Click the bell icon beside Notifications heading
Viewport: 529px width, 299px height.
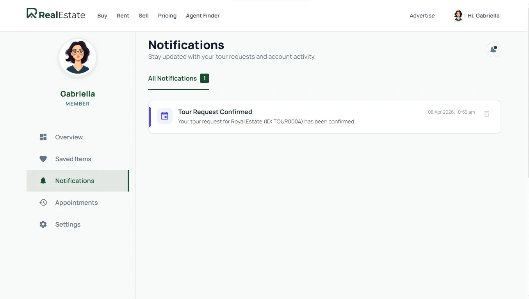tap(493, 49)
